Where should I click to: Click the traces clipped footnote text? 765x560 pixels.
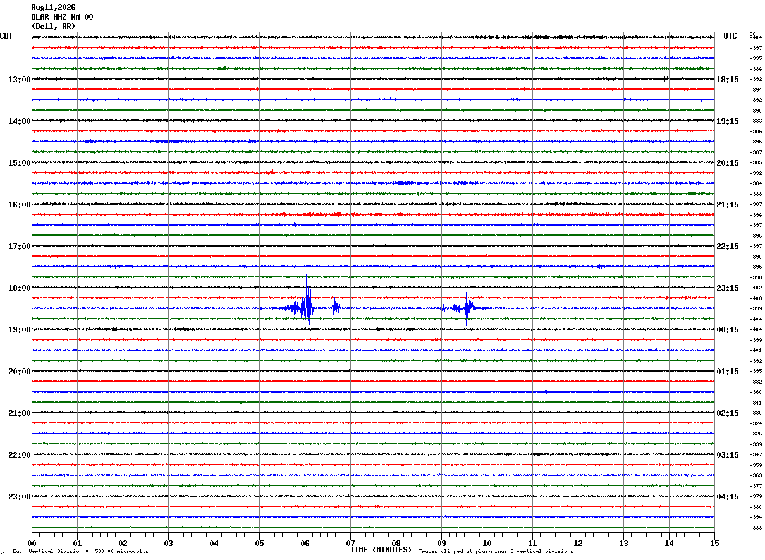tap(496, 551)
